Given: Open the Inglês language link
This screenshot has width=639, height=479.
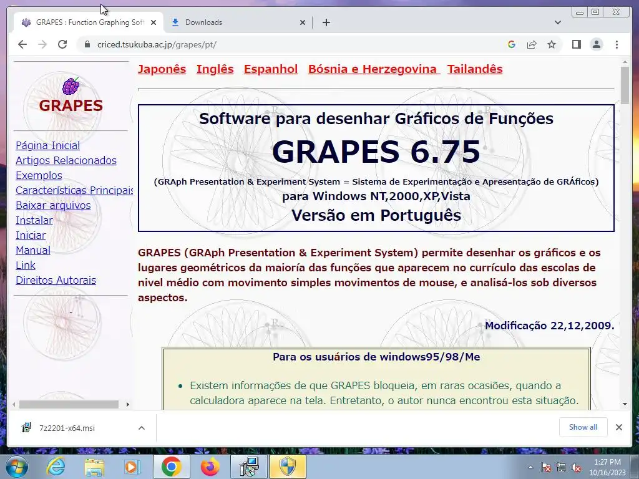Looking at the screenshot, I should coord(215,69).
